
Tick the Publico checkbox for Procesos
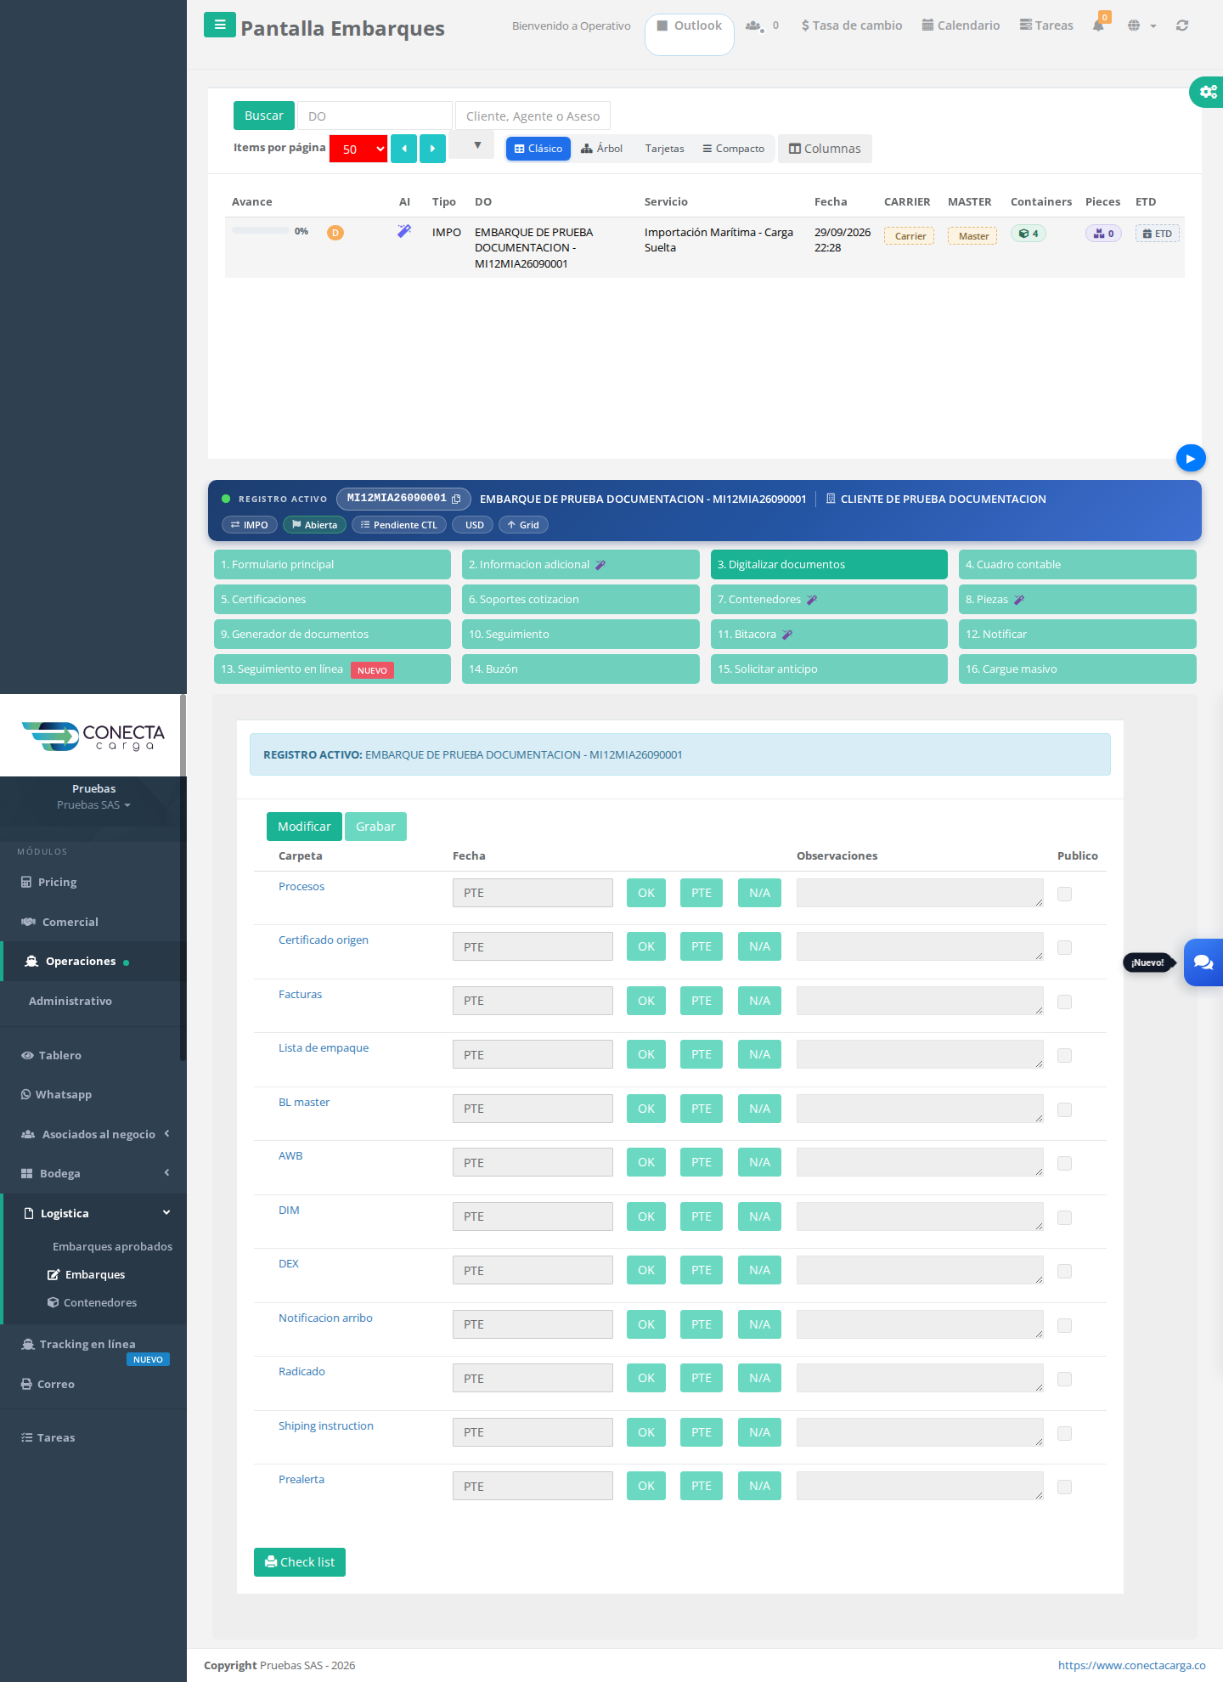(1064, 894)
